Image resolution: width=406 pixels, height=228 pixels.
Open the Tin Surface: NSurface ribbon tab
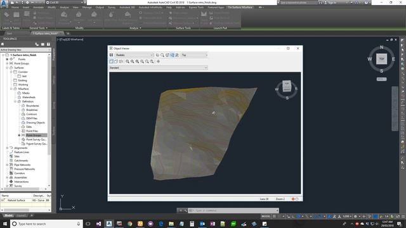240,8
